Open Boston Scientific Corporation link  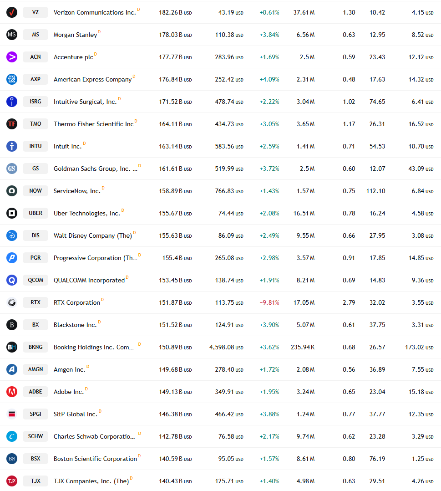(95, 459)
